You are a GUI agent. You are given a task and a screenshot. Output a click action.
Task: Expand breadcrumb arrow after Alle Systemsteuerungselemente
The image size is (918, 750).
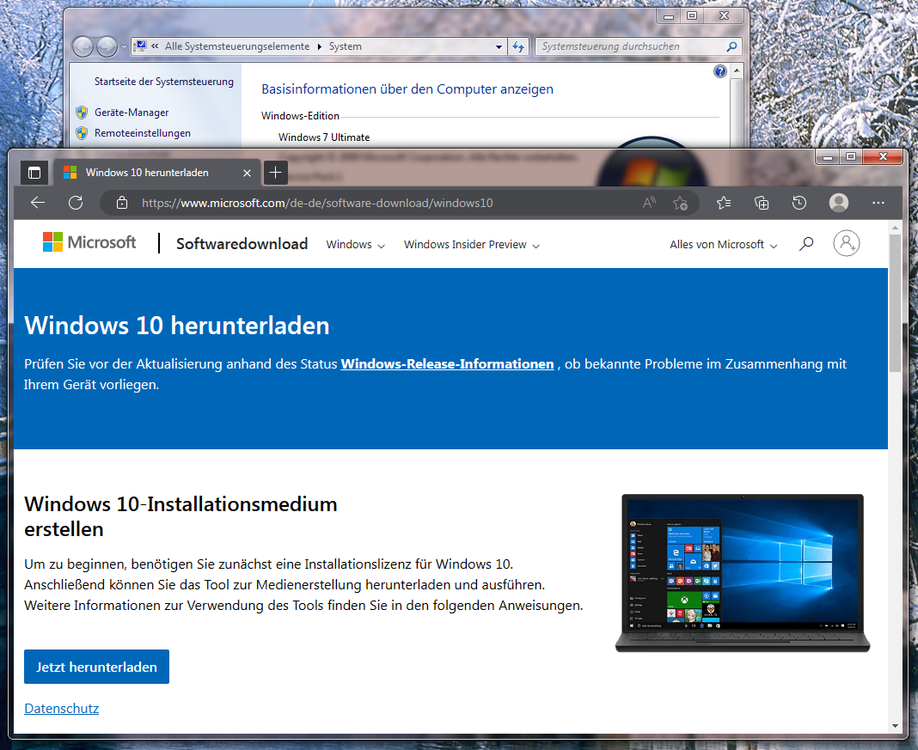320,46
